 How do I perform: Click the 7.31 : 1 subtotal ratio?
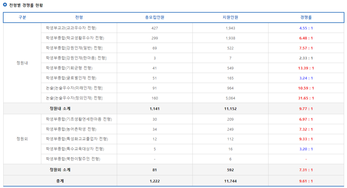[306, 170]
